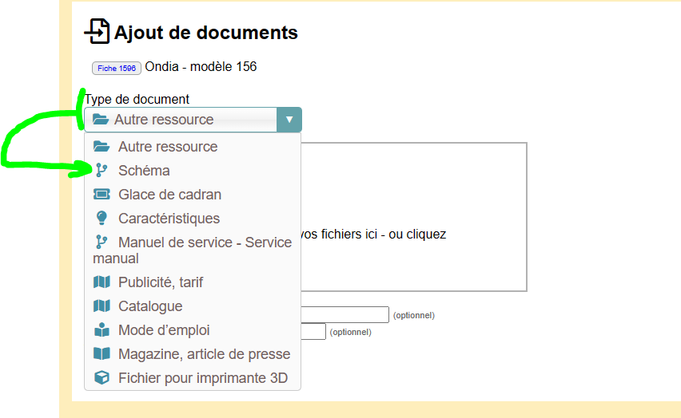Click the cube icon for Fichier imprimante 3D
The image size is (681, 418).
101,378
